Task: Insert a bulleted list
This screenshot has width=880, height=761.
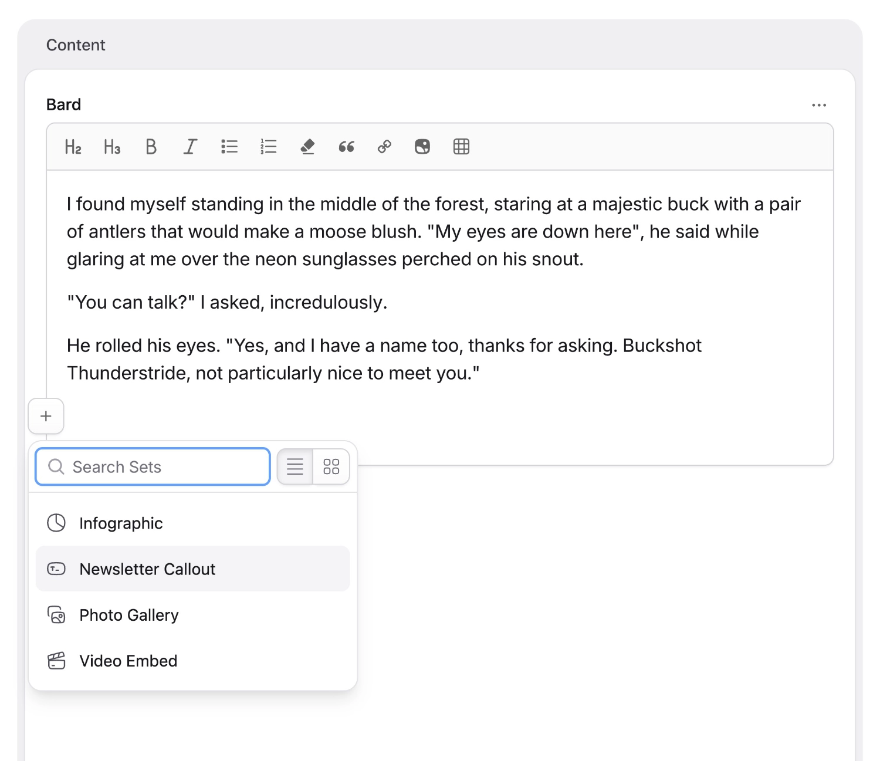Action: [x=229, y=147]
